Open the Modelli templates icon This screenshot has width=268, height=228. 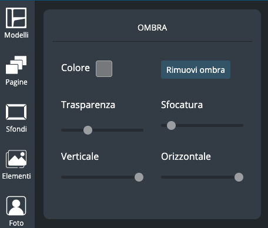[x=16, y=18]
